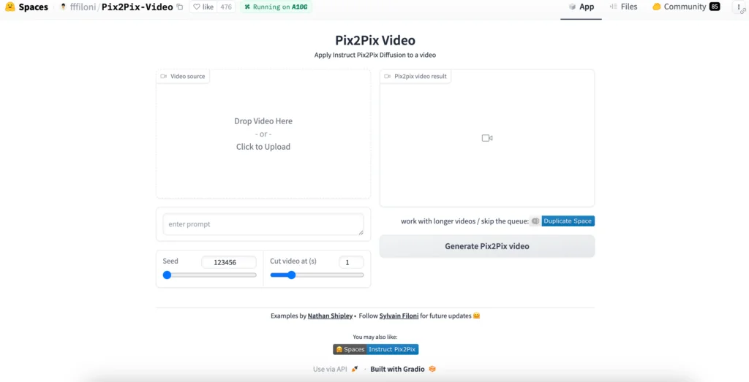Click the Cut video at slider handle
The image size is (749, 382).
[291, 275]
